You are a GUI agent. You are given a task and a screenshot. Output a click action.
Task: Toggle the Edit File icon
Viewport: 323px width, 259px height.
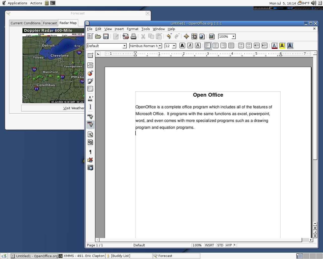click(116, 36)
